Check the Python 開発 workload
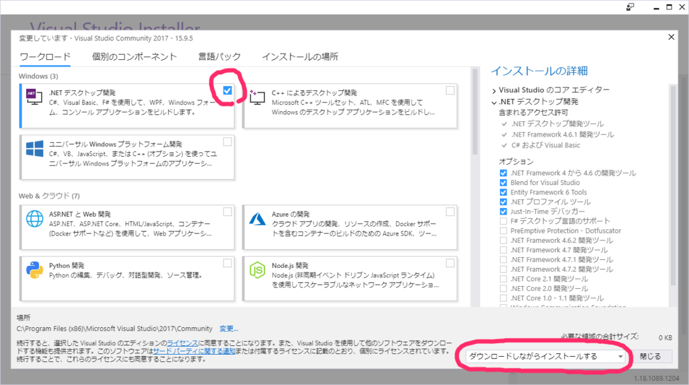This screenshot has height=385, width=689. pyautogui.click(x=227, y=263)
